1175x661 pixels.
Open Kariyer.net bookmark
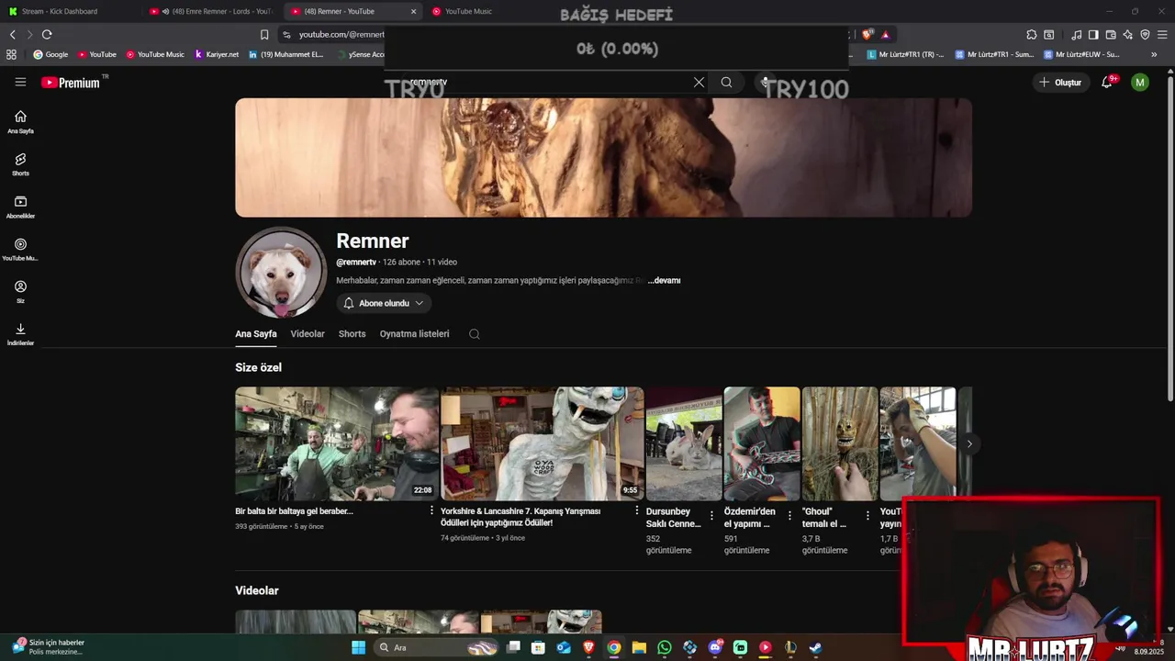click(x=216, y=54)
